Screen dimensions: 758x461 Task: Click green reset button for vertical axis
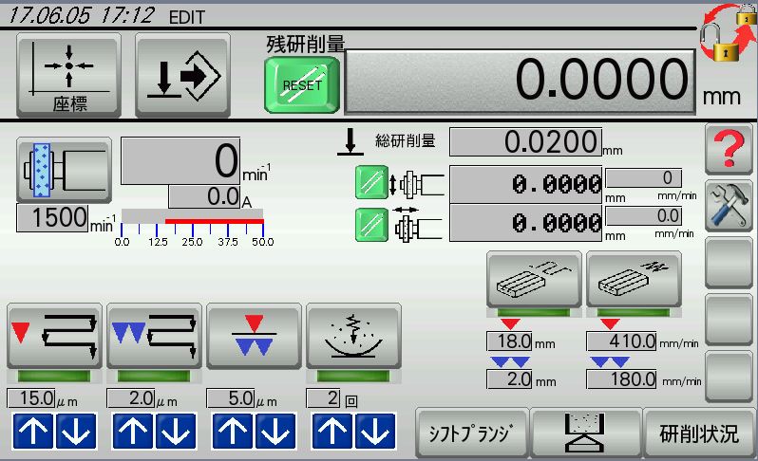pyautogui.click(x=371, y=182)
